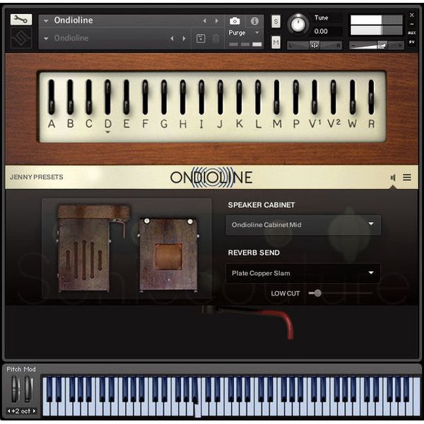Toggle tone switch B

(70, 97)
